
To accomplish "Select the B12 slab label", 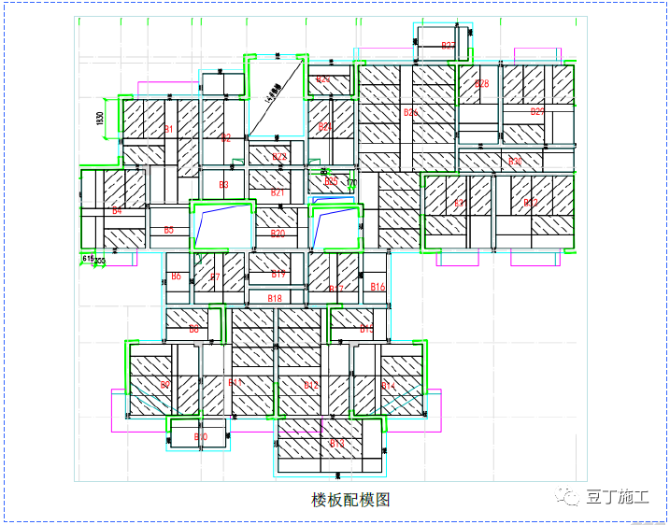I will click(311, 385).
